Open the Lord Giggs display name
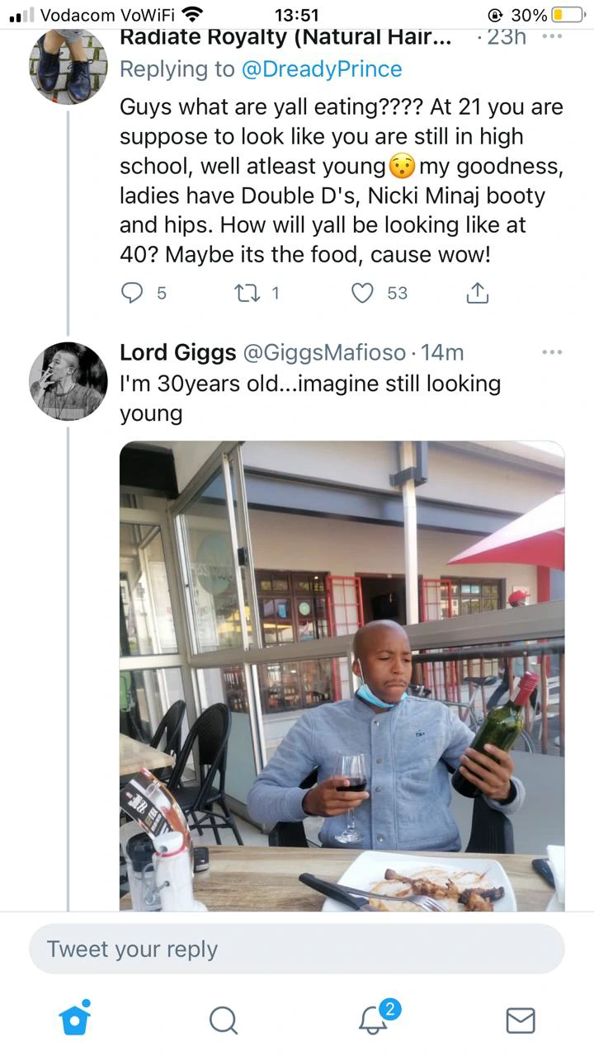The width and height of the screenshot is (594, 1056). click(x=177, y=352)
